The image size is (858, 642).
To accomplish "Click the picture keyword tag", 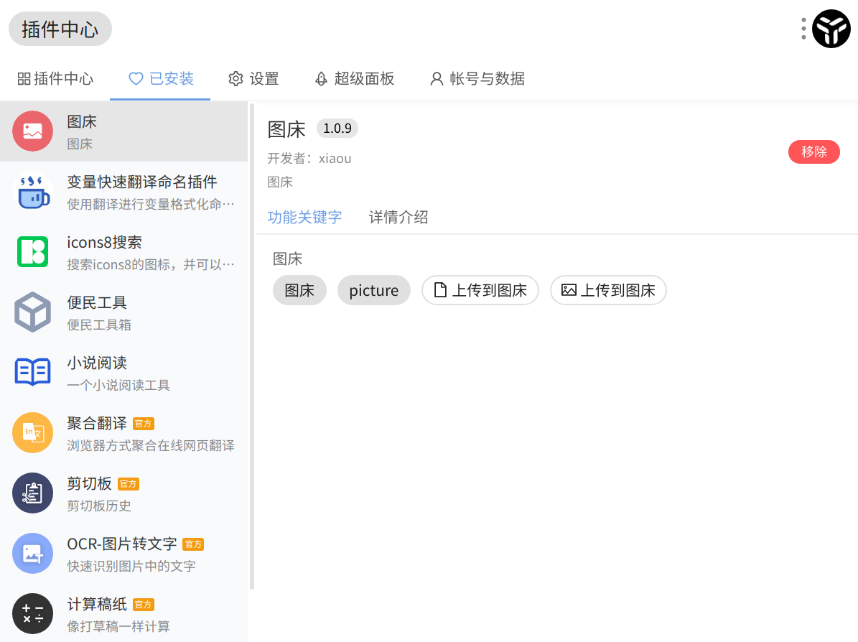I will (x=374, y=290).
